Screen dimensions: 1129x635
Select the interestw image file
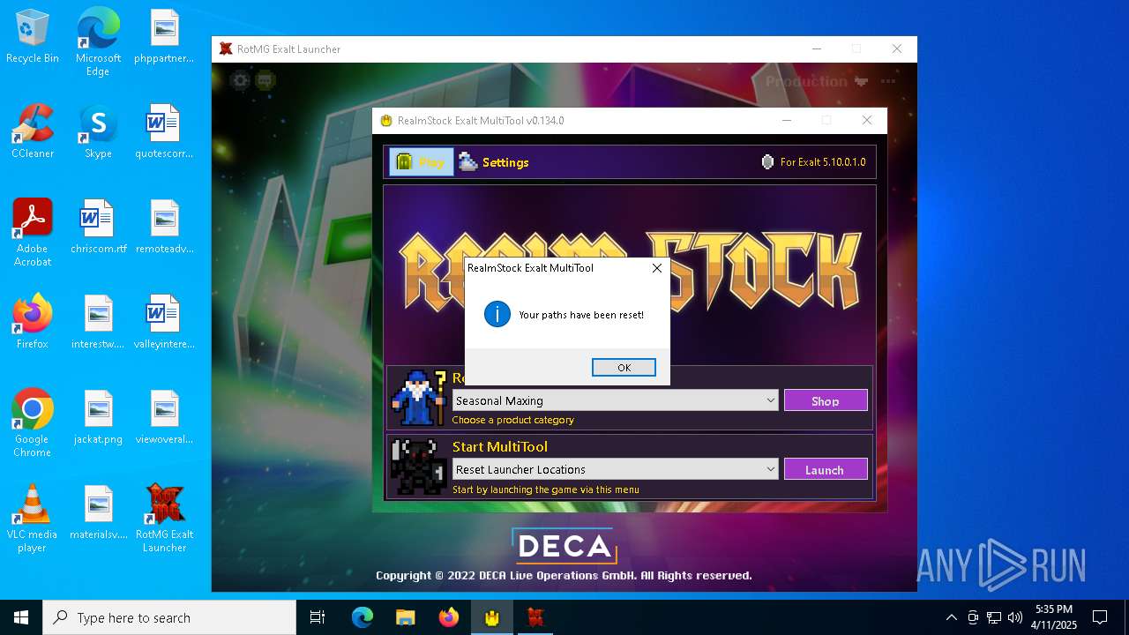[98, 323]
